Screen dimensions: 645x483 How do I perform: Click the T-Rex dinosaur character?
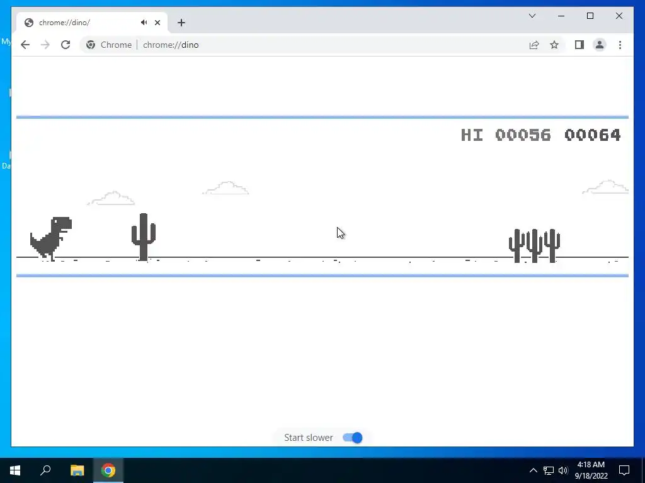(51, 238)
